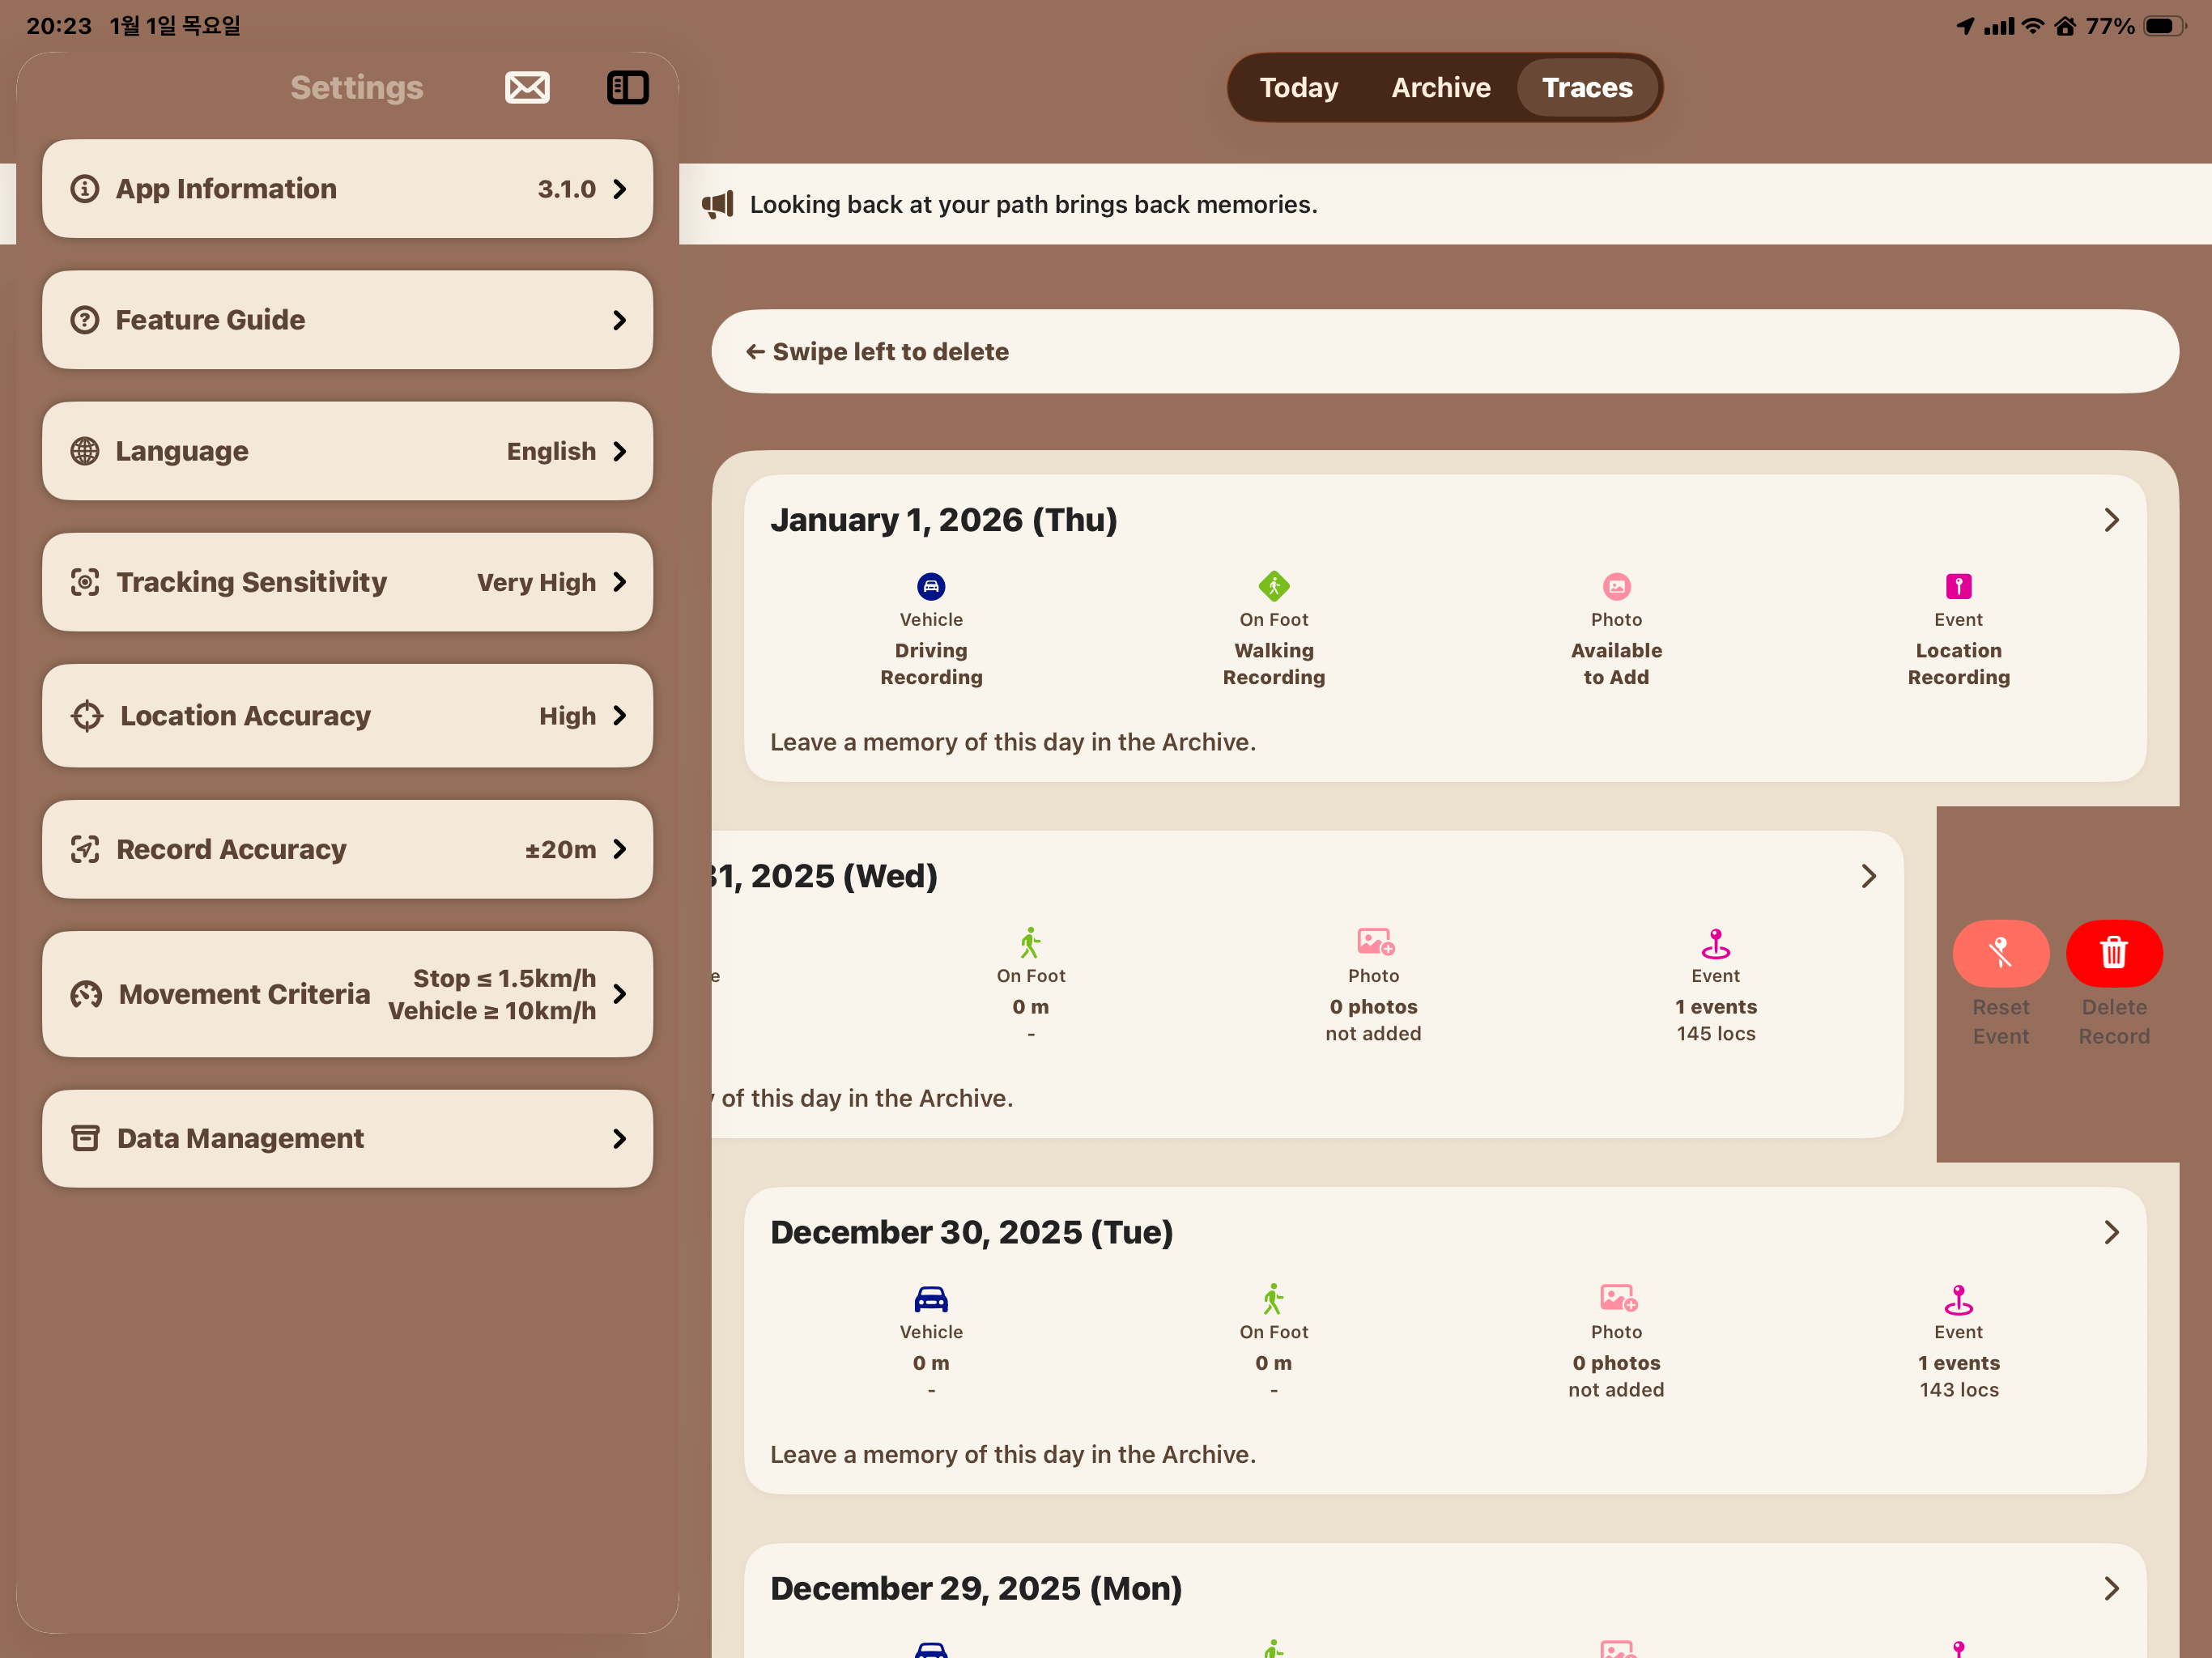This screenshot has height=1658, width=2212.
Task: Expand Data Management chevron
Action: pyautogui.click(x=620, y=1138)
